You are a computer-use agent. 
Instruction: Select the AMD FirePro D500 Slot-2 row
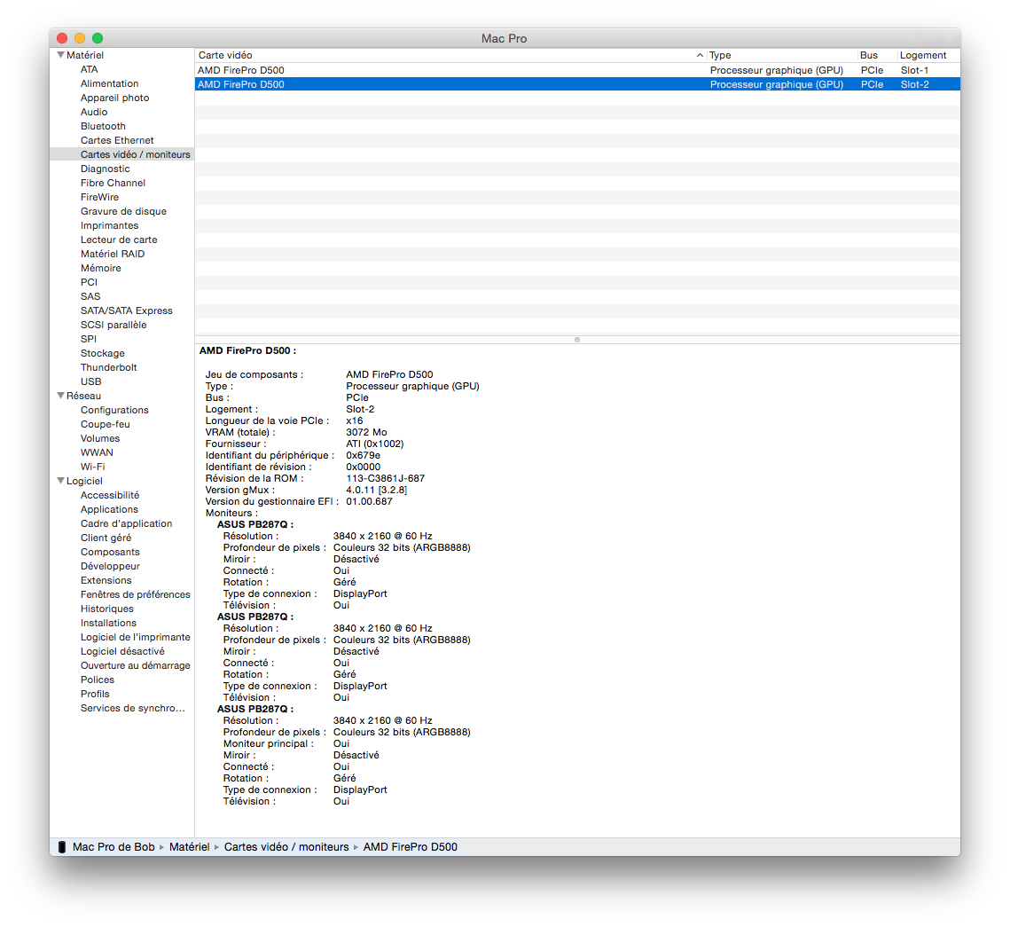coord(577,84)
